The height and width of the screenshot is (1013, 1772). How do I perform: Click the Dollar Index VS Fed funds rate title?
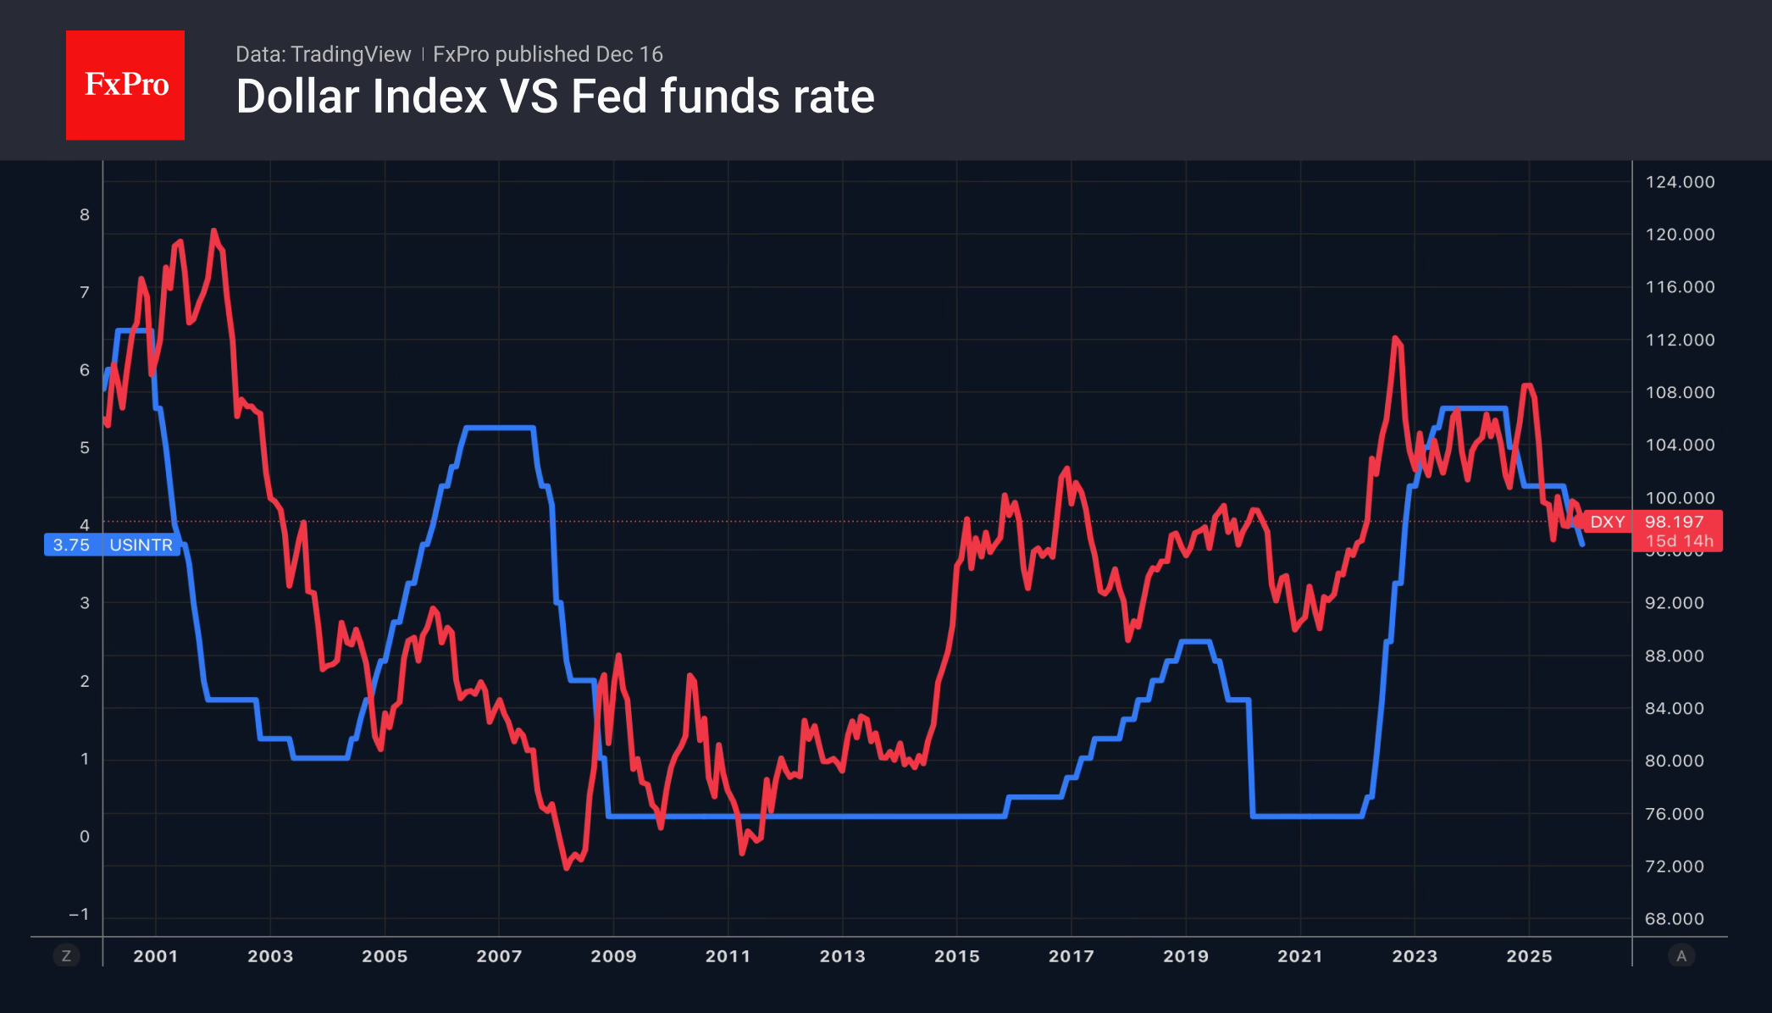coord(555,97)
